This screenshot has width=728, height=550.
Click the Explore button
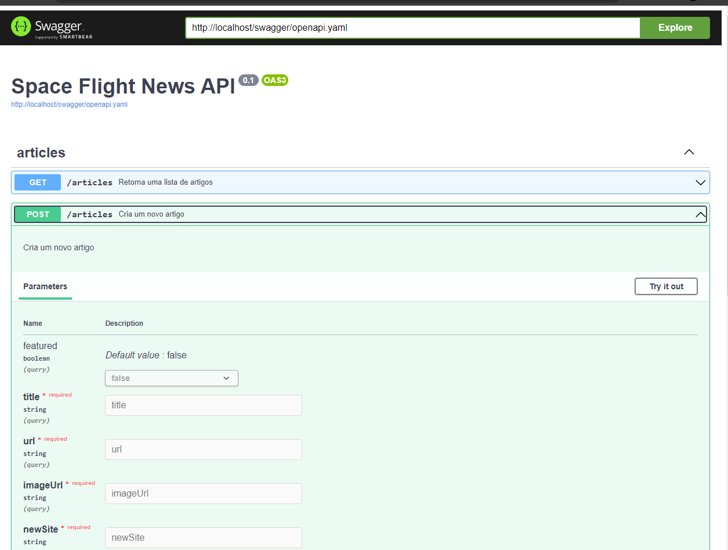tap(675, 27)
